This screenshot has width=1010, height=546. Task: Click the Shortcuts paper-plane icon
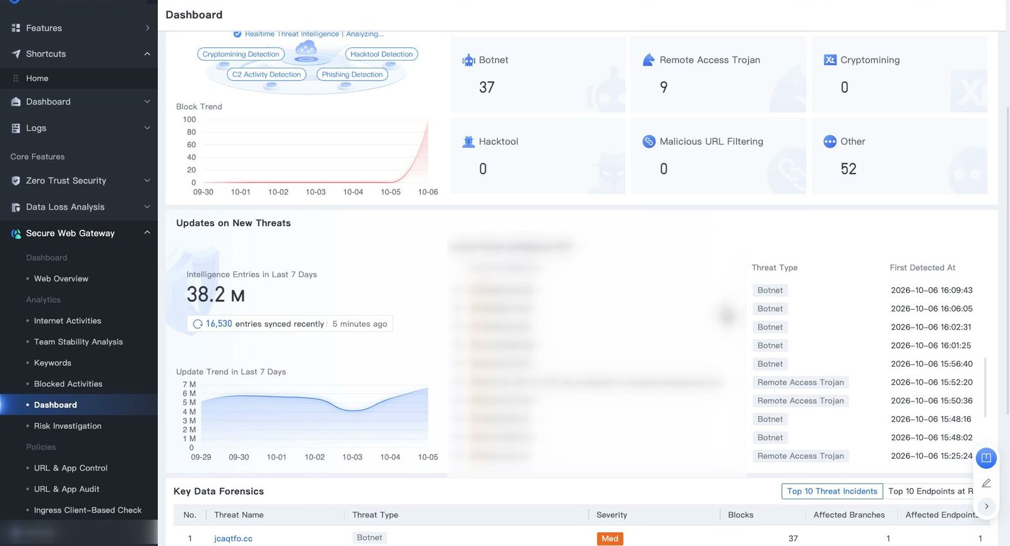(x=16, y=54)
